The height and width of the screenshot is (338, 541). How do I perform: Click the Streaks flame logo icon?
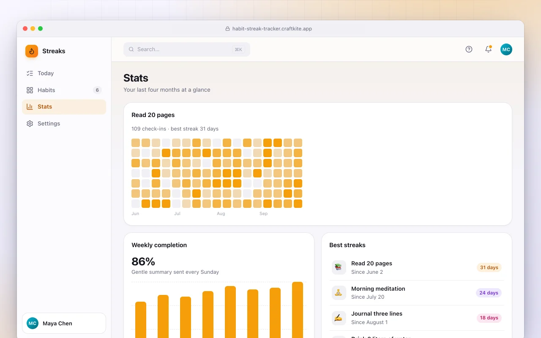pyautogui.click(x=32, y=51)
